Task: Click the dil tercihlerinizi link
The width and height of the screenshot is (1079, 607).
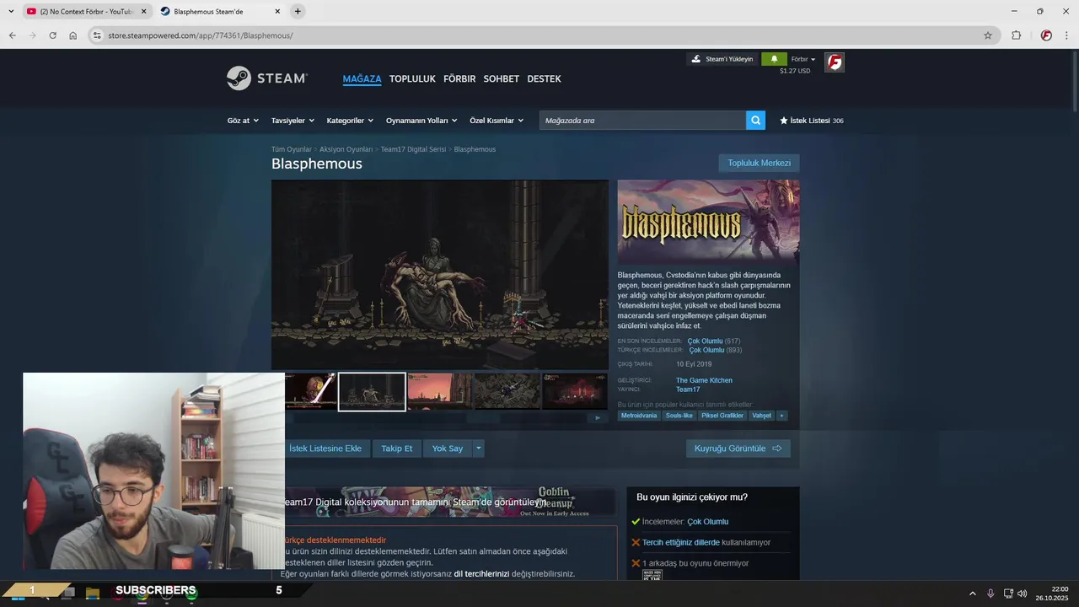Action: (481, 574)
